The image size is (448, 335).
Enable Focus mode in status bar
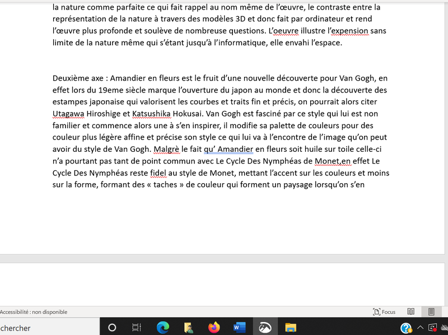click(x=384, y=312)
